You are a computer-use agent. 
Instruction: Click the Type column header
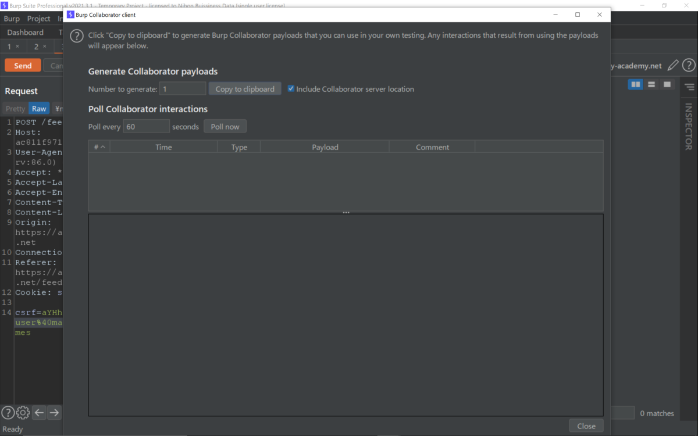click(x=239, y=147)
